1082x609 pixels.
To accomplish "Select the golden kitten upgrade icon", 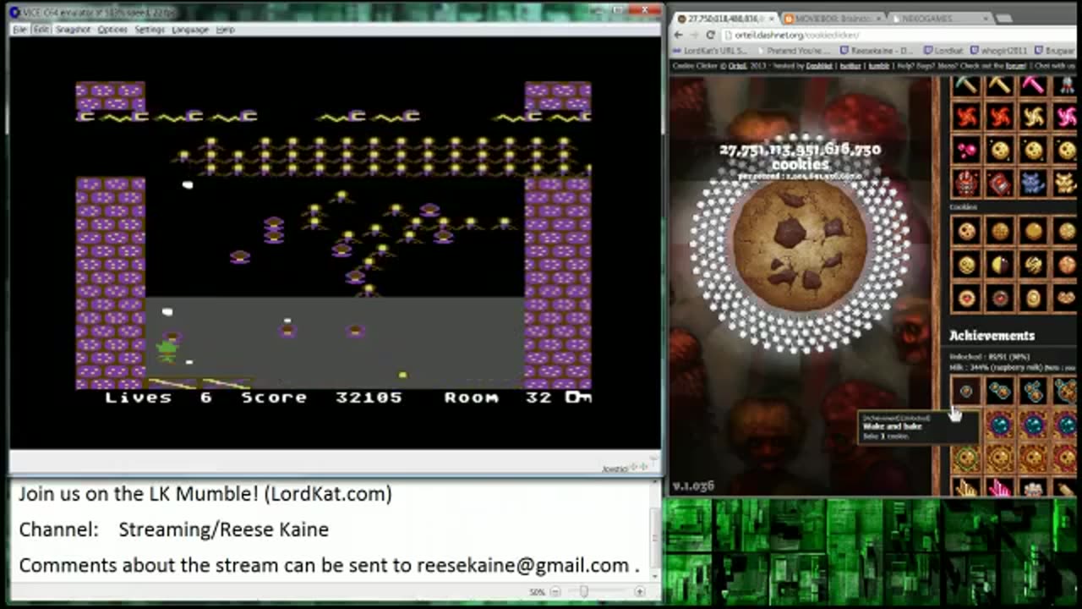I will pos(1066,183).
